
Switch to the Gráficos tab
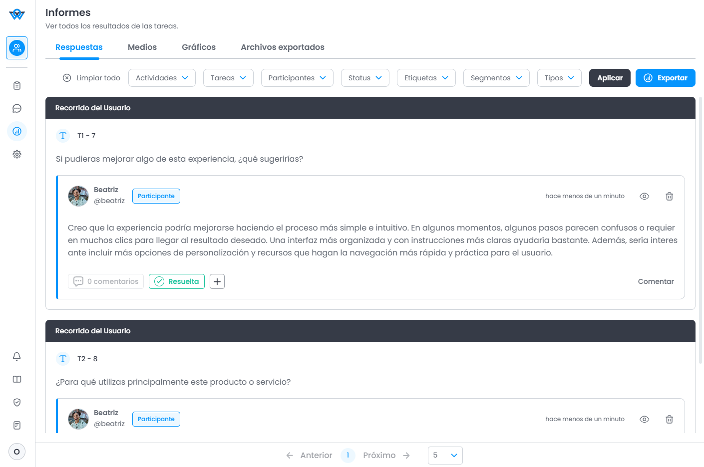[199, 47]
